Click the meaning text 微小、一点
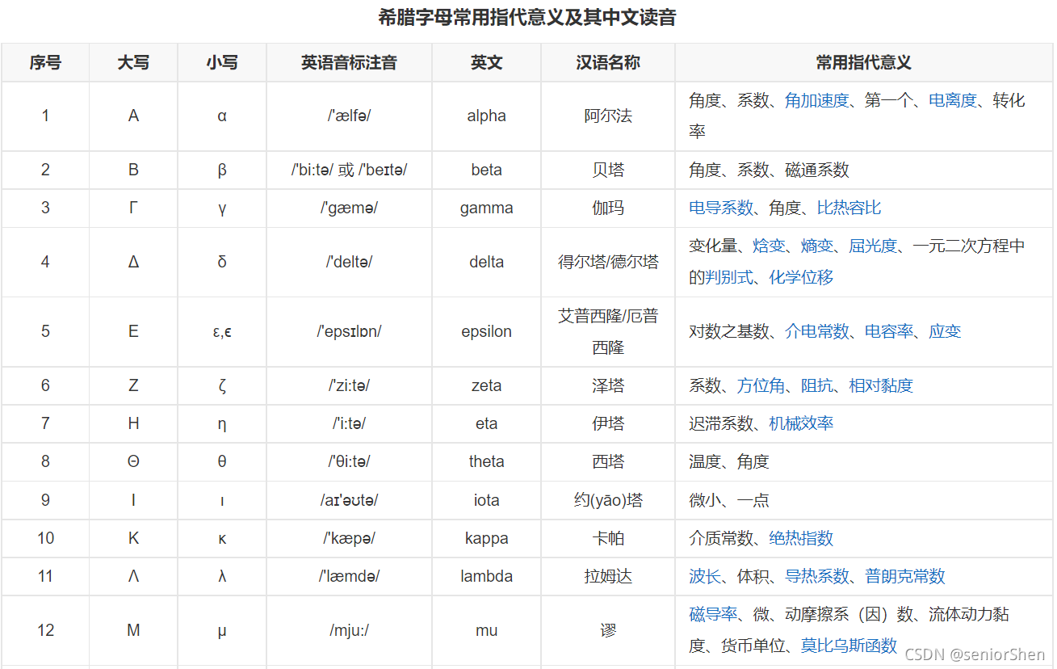 (x=729, y=500)
